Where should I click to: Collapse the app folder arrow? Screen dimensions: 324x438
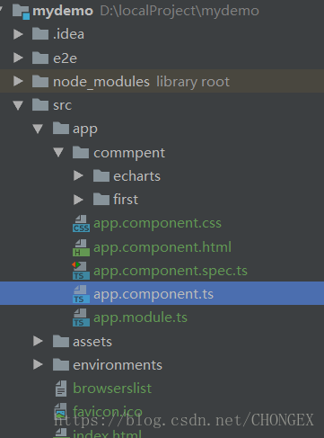[38, 129]
